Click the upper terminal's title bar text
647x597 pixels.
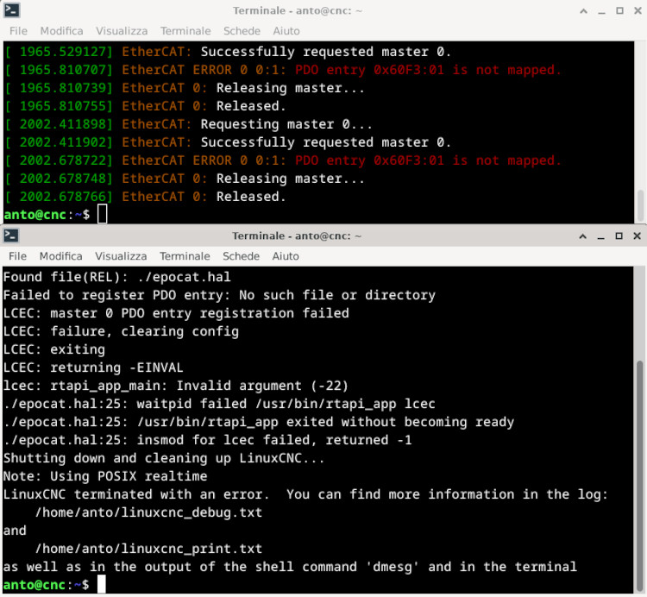click(298, 10)
